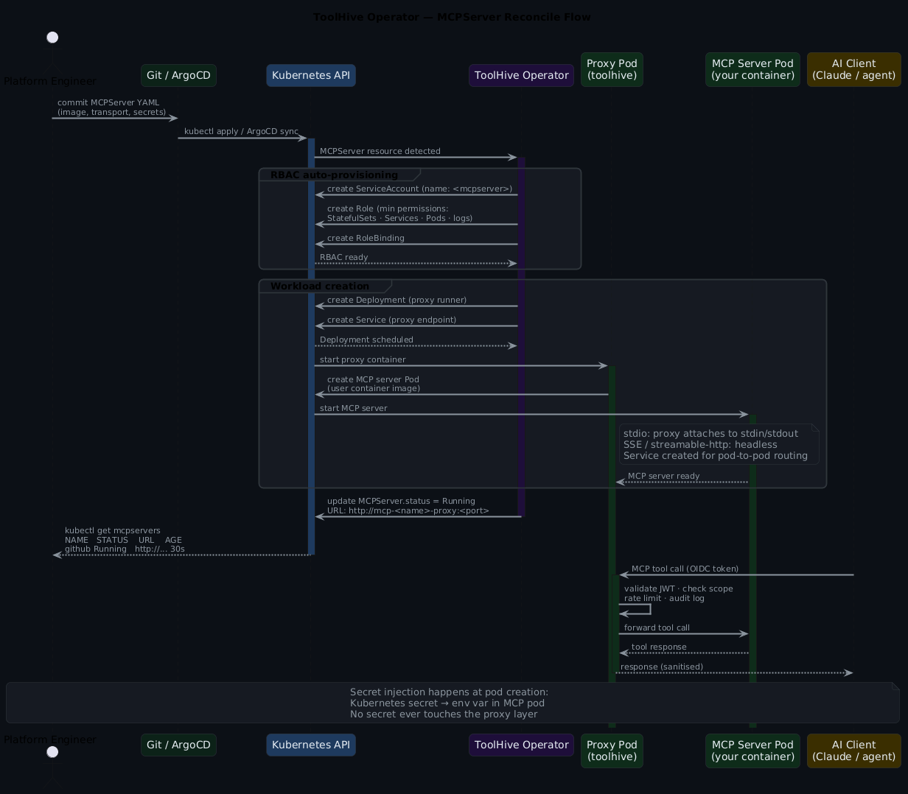Image resolution: width=908 pixels, height=794 pixels.
Task: Click the 'RBAC auto-provisioning' group label
Action: (334, 175)
